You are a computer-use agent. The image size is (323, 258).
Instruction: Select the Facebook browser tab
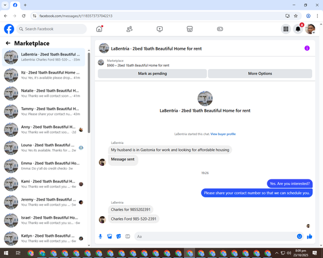(15, 5)
